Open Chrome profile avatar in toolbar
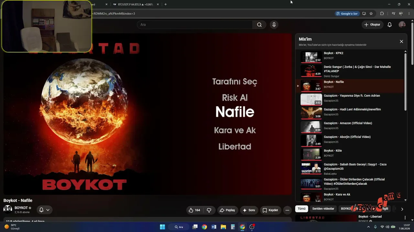 [401, 14]
